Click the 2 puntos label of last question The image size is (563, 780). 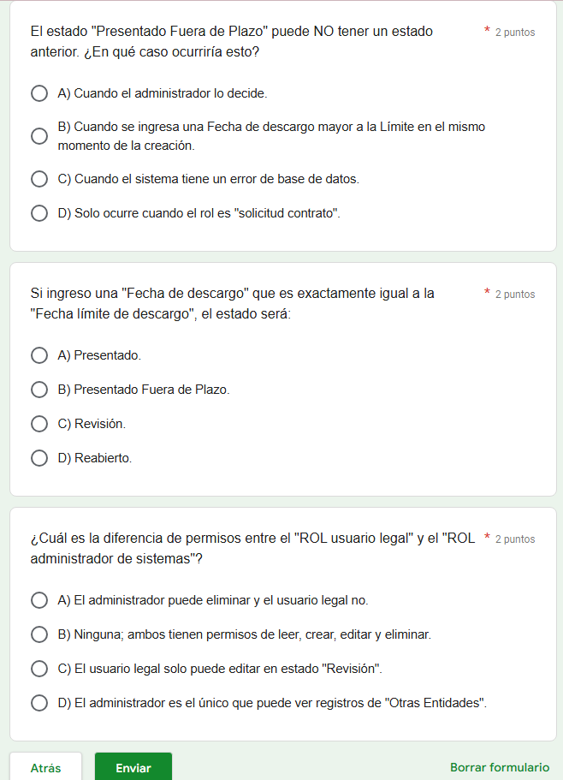pyautogui.click(x=514, y=539)
